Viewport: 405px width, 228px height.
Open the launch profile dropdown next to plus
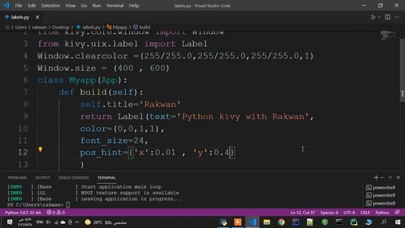382,177
